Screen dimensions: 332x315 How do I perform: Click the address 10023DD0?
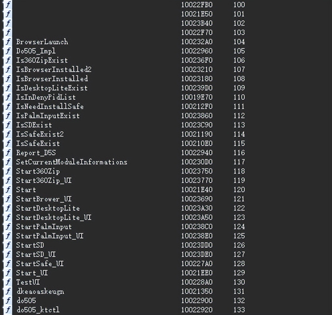tap(197, 245)
